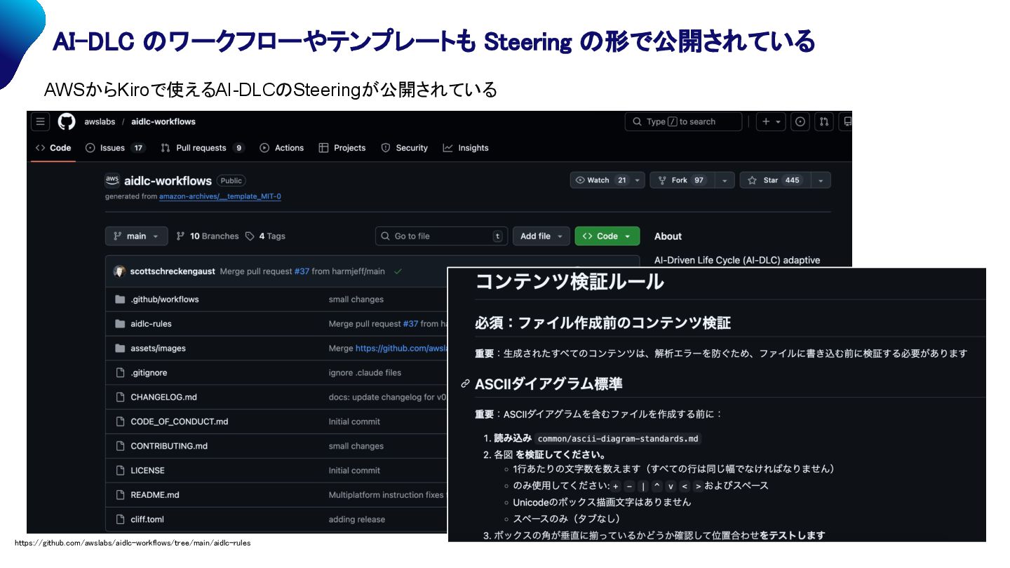Open the aidlc-workflows breadcrumb link
The height and width of the screenshot is (568, 1010).
coord(163,121)
